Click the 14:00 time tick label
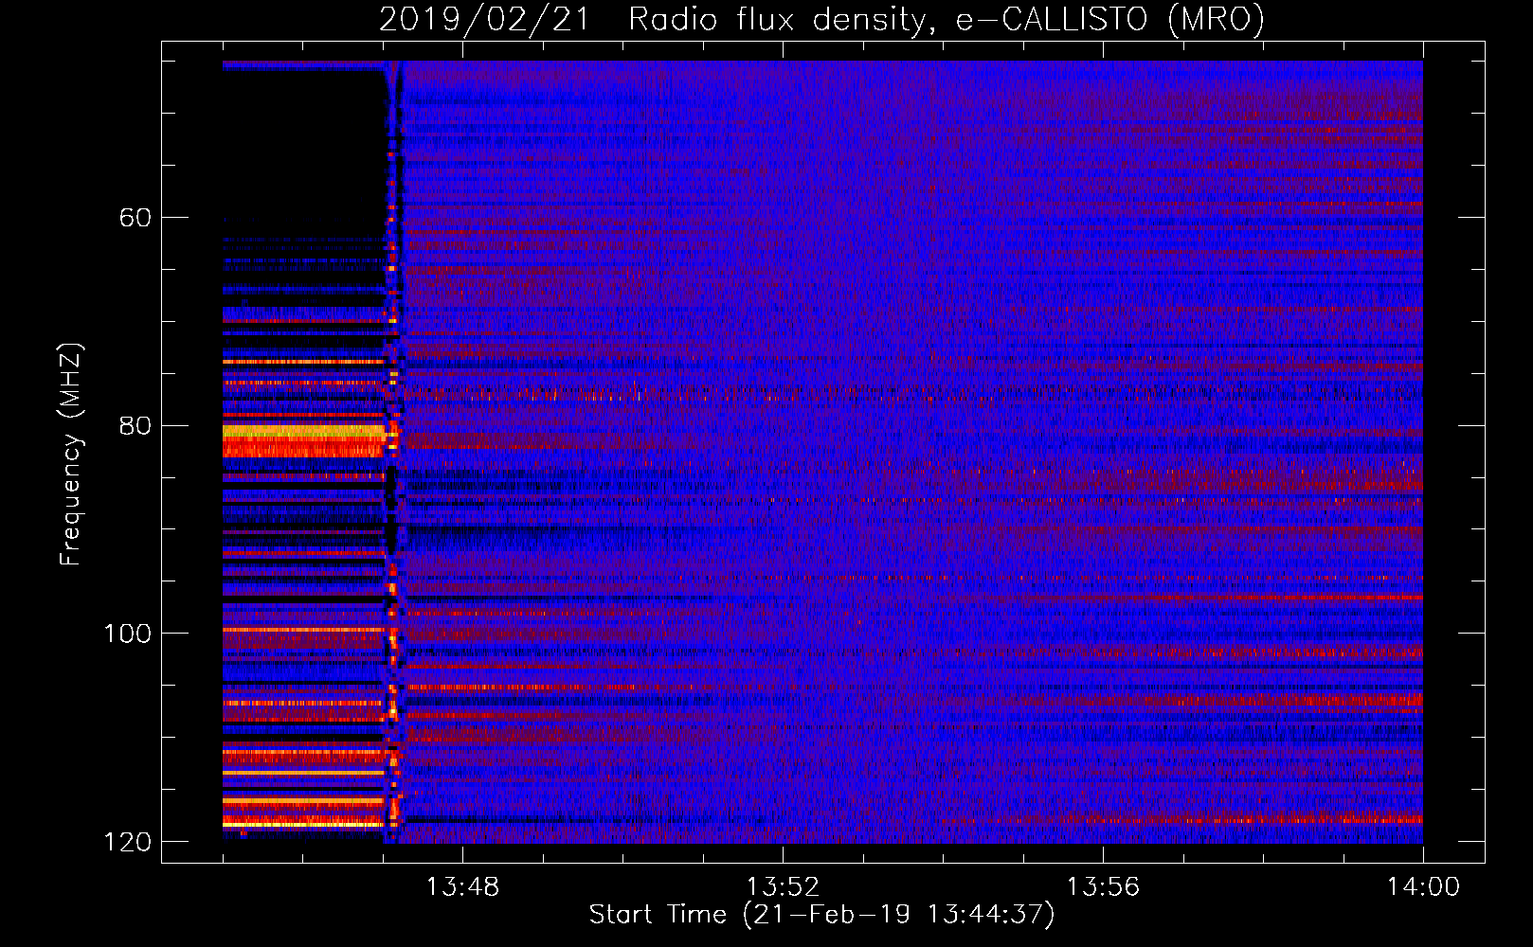 coord(1423,887)
